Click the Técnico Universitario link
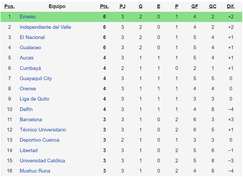This screenshot has width=243, height=177. tap(43, 130)
